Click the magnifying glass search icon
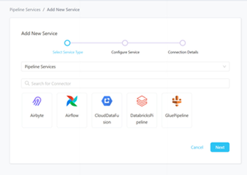 (x=27, y=83)
